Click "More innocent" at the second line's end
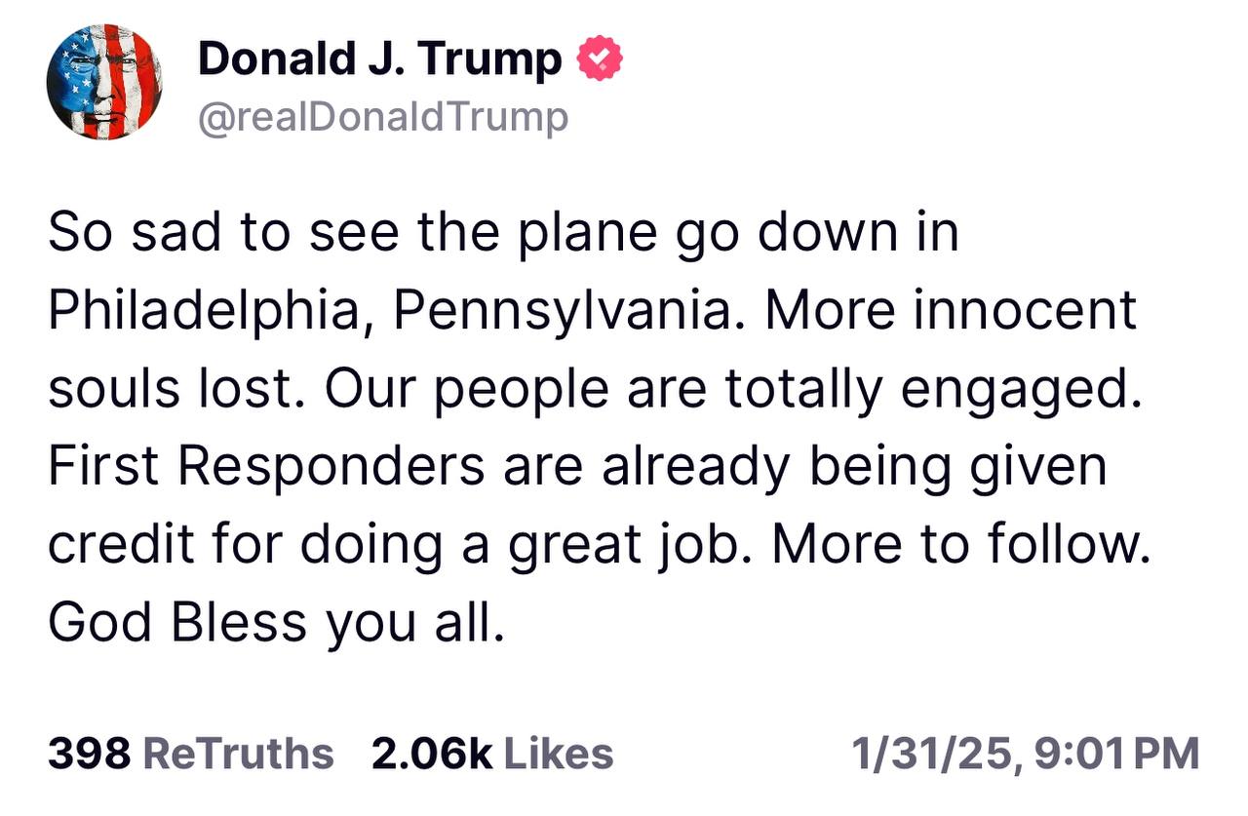Screen dimensions: 1248x816 [951, 311]
